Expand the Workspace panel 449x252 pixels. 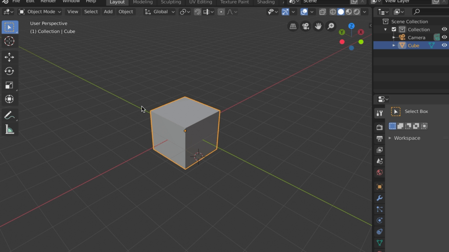(x=406, y=138)
